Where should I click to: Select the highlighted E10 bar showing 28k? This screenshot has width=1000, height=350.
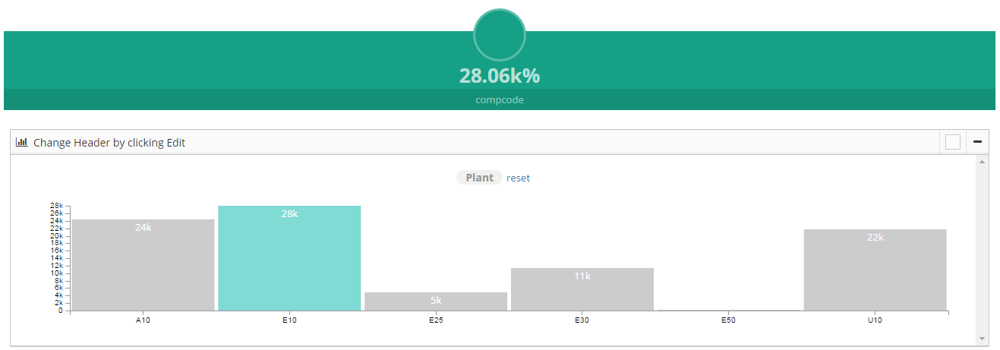coord(289,258)
